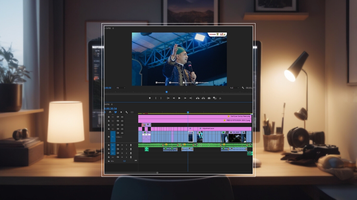Hide track V3 output with eye icon
Viewport: 357px width, 200px height.
[122, 125]
